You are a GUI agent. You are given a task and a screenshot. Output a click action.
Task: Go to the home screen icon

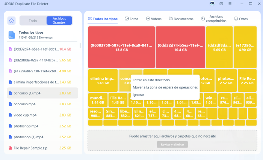pyautogui.click(x=12, y=21)
